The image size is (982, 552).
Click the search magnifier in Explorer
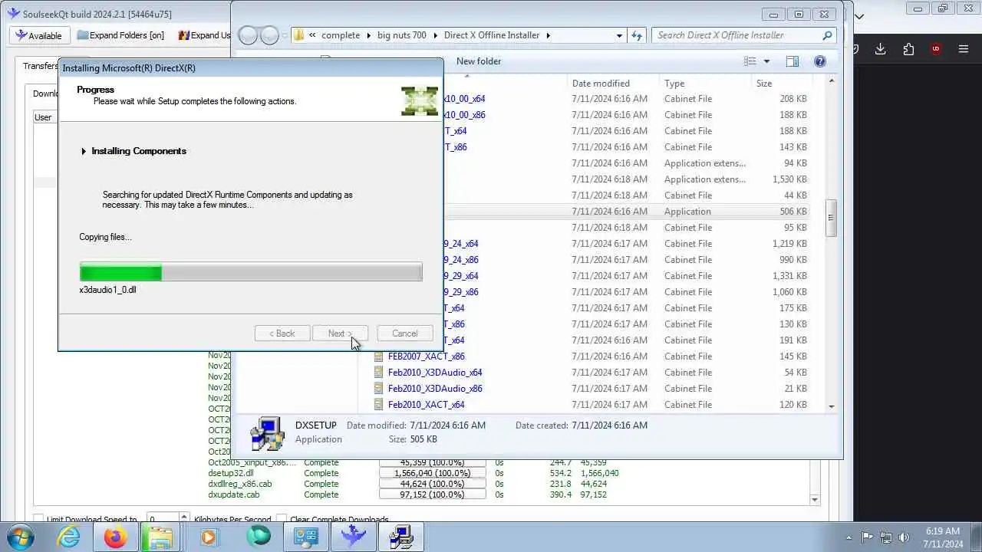point(827,35)
